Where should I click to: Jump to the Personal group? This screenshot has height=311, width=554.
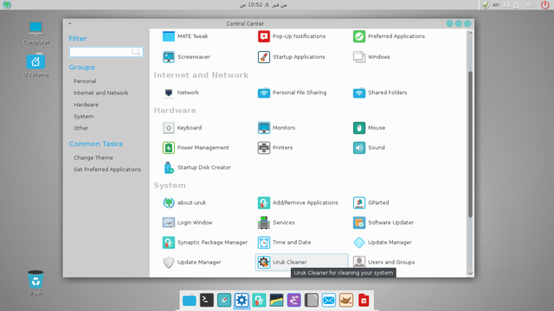click(x=85, y=81)
